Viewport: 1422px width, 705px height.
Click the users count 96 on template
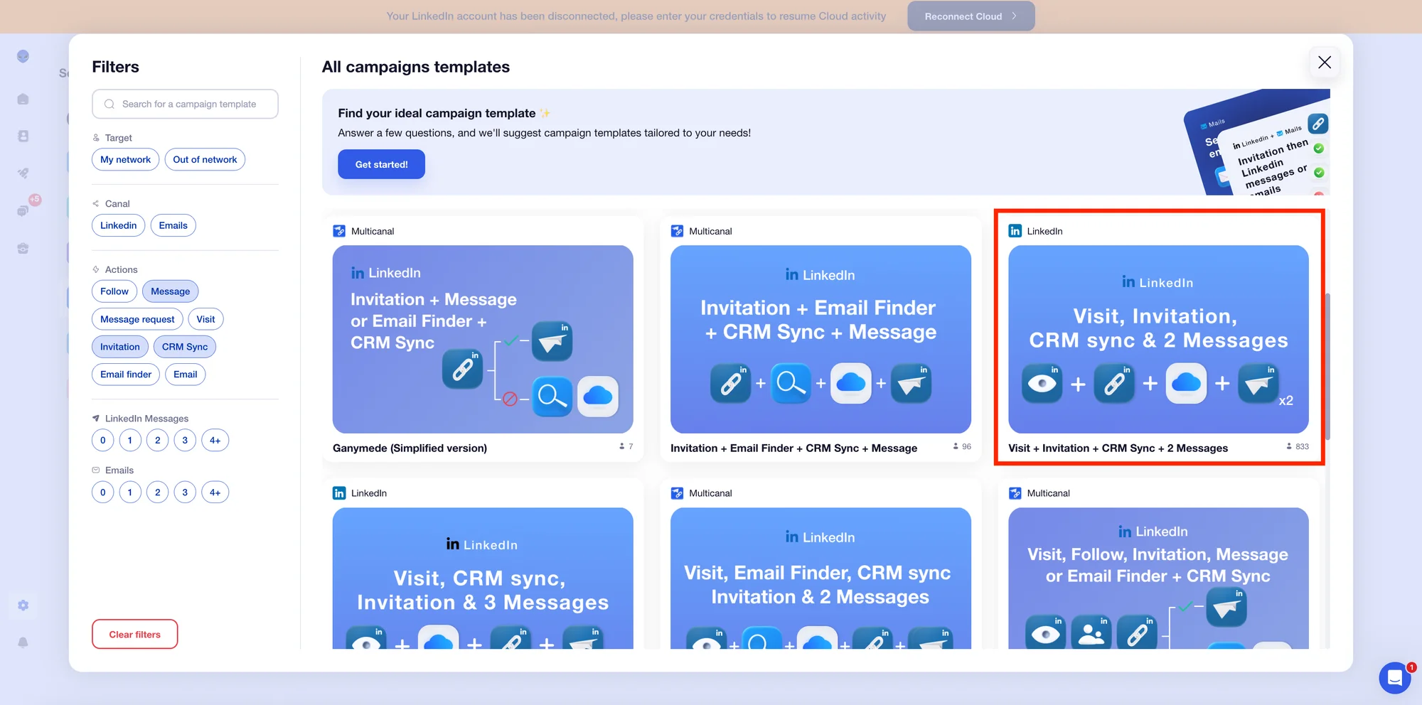[x=962, y=446]
